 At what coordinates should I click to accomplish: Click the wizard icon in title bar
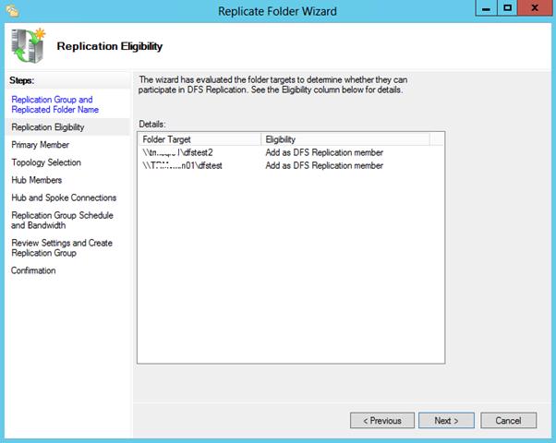12,10
